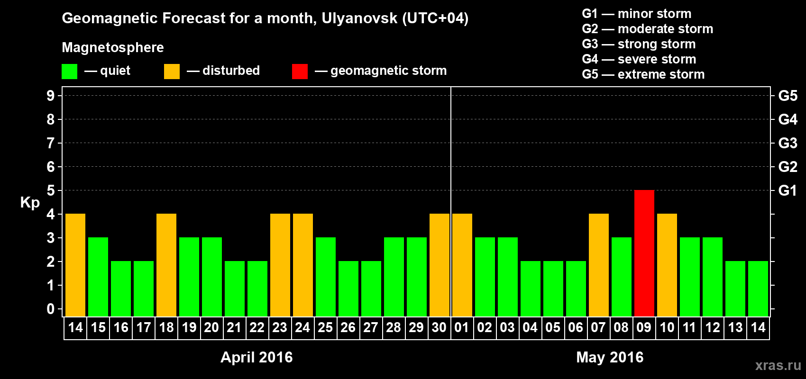Click the 'G2 — moderate storm' legend line
The width and height of the screenshot is (806, 379).
click(x=648, y=29)
